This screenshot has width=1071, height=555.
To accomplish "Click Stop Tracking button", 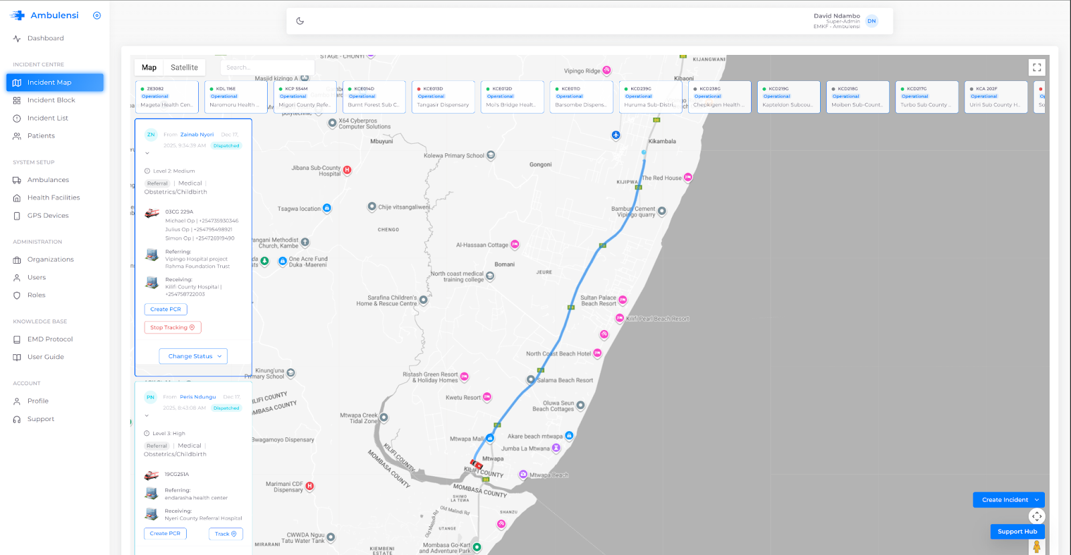I will click(173, 327).
